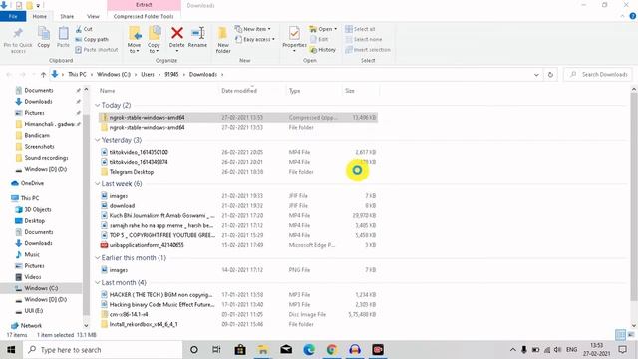This screenshot has height=359, width=638.
Task: Click Select all
Action: tap(360, 29)
